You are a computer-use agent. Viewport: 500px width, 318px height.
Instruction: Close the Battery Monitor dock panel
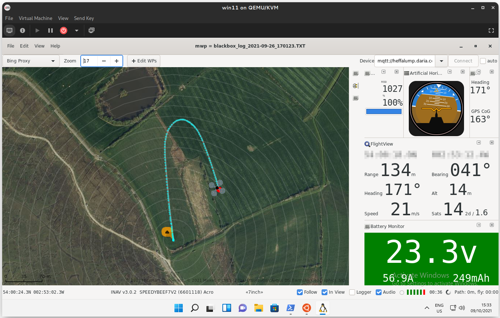click(492, 225)
